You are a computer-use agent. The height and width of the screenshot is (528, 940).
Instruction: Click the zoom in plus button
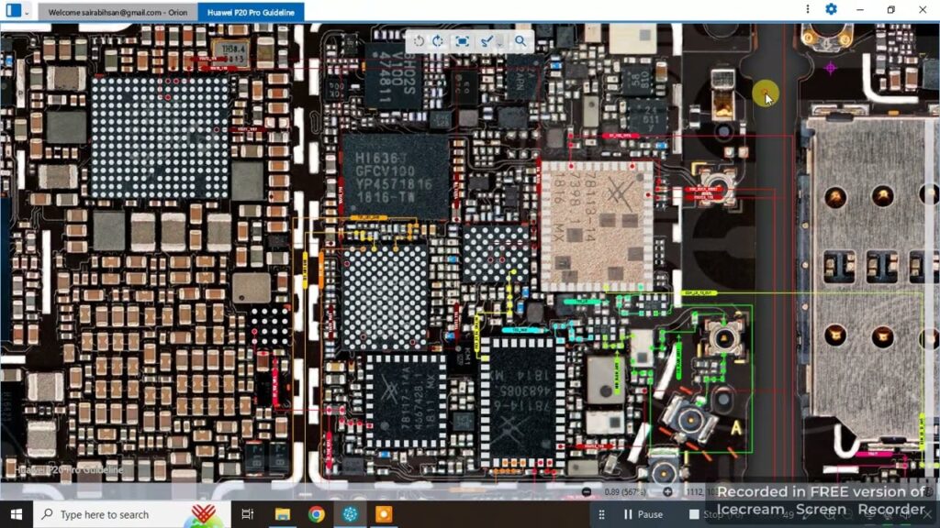667,492
